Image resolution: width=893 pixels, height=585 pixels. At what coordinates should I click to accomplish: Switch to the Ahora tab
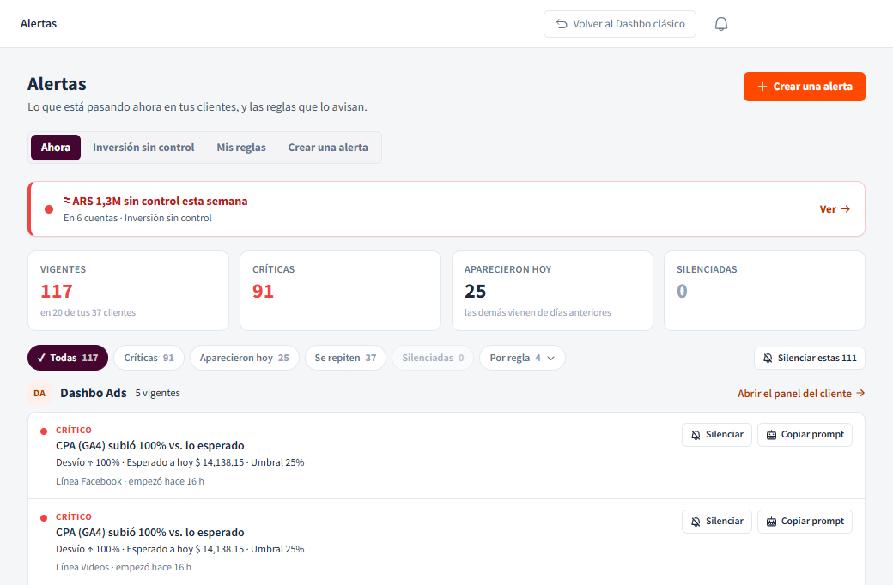(56, 148)
